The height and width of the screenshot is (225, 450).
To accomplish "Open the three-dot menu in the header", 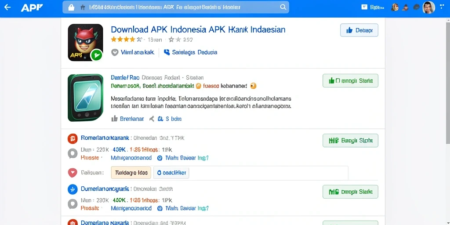I will [443, 6].
